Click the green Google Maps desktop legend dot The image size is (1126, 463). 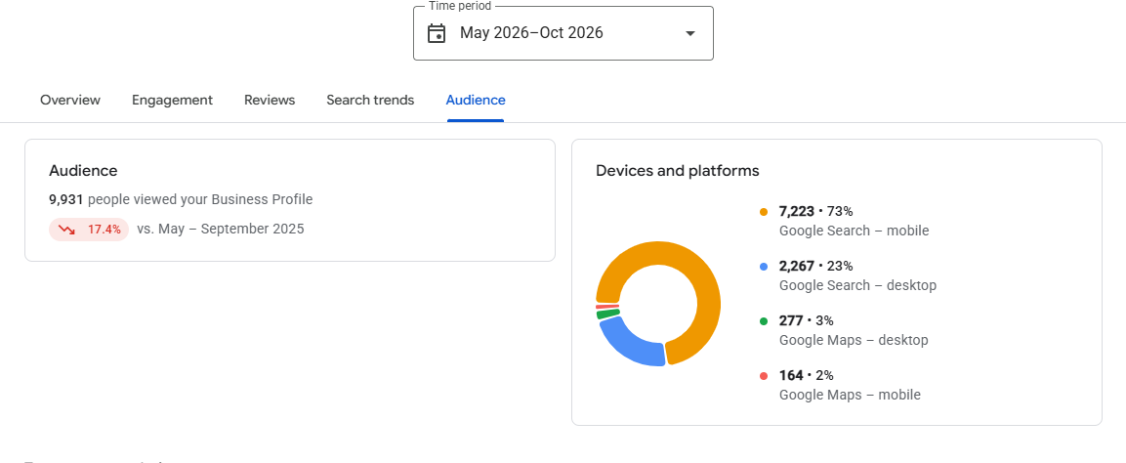click(x=764, y=320)
